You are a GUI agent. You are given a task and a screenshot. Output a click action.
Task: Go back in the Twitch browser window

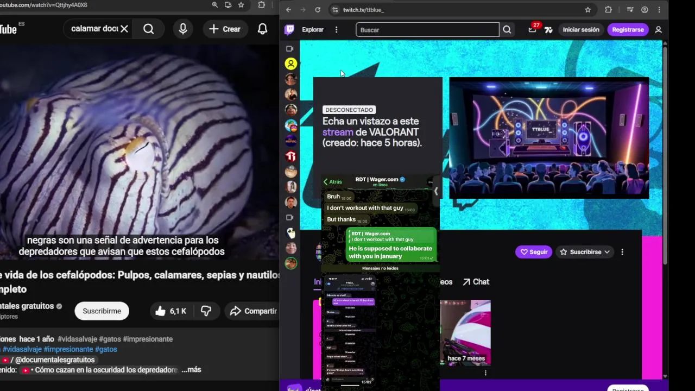(288, 10)
